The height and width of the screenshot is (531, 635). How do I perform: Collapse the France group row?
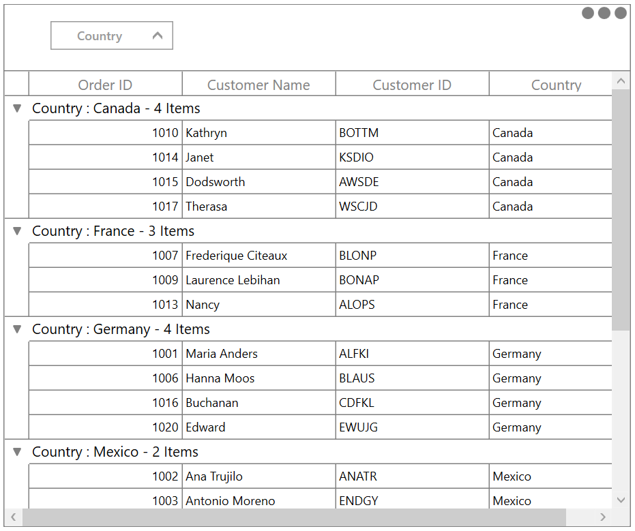click(x=16, y=231)
